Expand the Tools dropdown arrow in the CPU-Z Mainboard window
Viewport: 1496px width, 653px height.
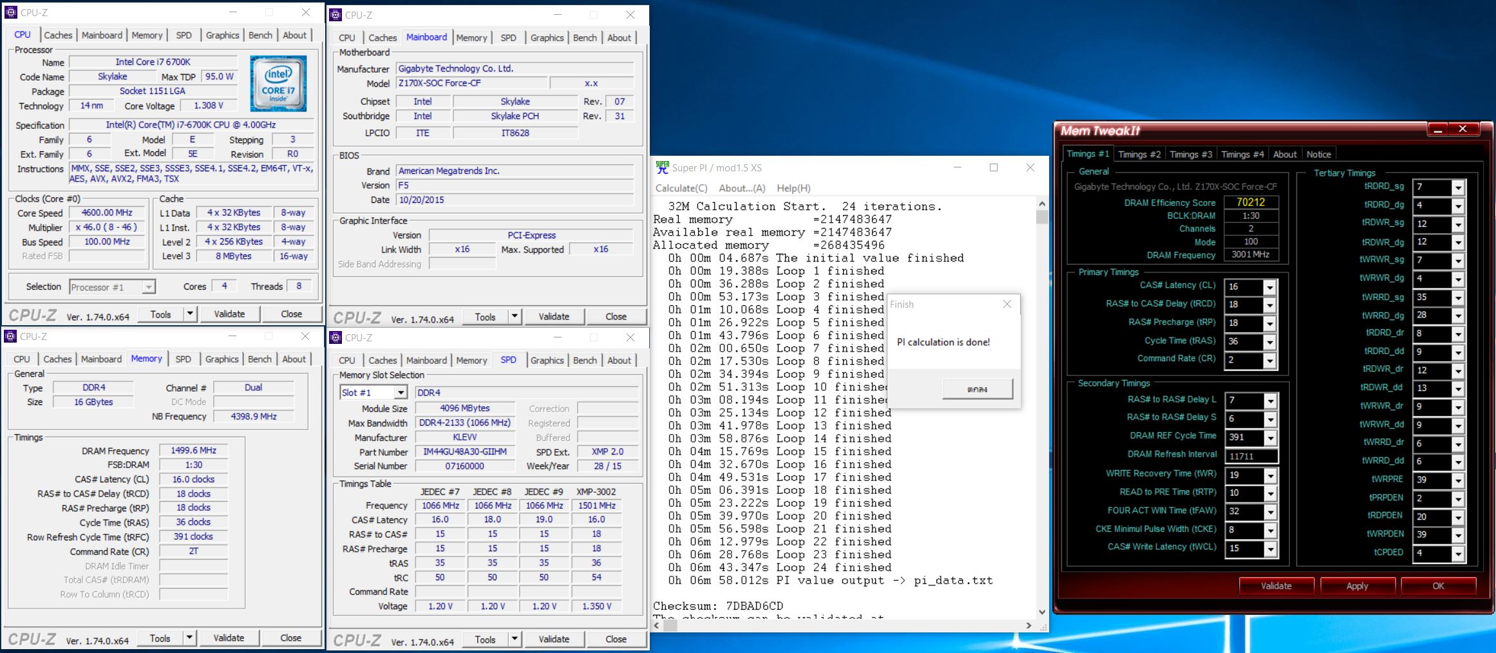tap(515, 316)
